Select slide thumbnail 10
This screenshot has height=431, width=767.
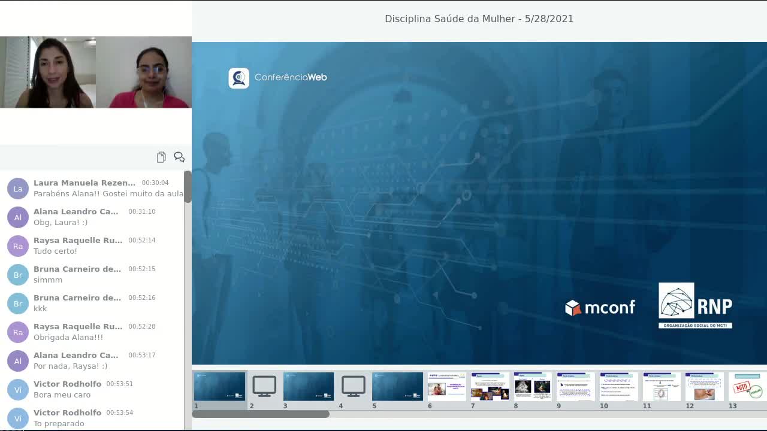coord(619,386)
